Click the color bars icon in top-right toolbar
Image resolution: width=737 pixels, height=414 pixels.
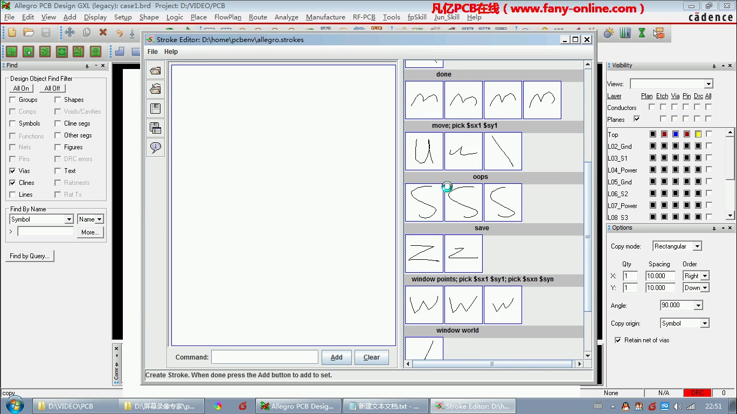click(625, 33)
